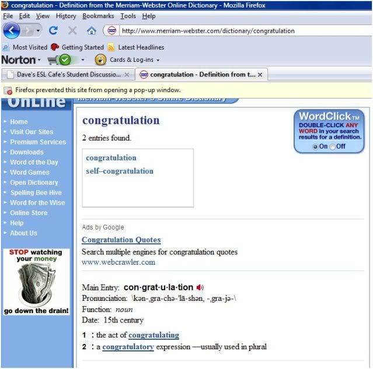Visit Spelling Bee Hive link
Image resolution: width=373 pixels, height=369 pixels.
tap(36, 192)
